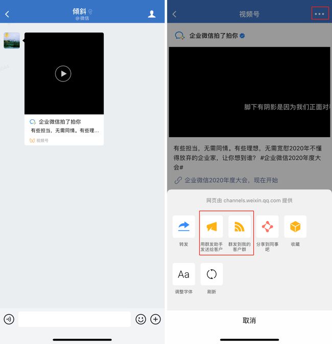Viewport: 332px width, 344px height.
Task: Tap the 刷新 refresh icon
Action: [x=211, y=274]
